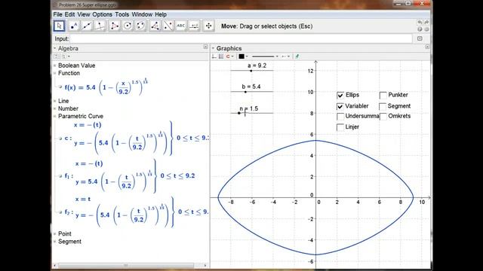Image resolution: width=483 pixels, height=271 pixels.
Task: Open the point capturing dropdown arrow
Action: 232,56
